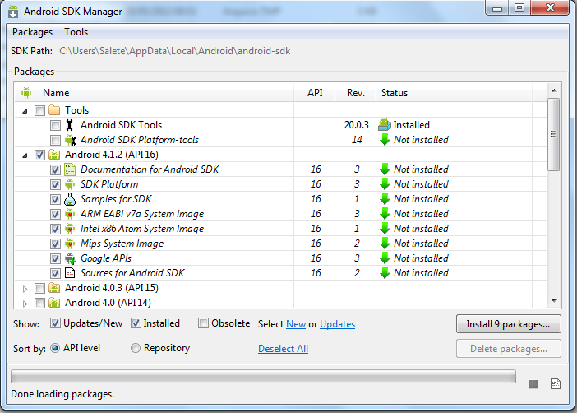
Task: Click the Intel x86 Atom System Image icon
Action: (x=70, y=229)
